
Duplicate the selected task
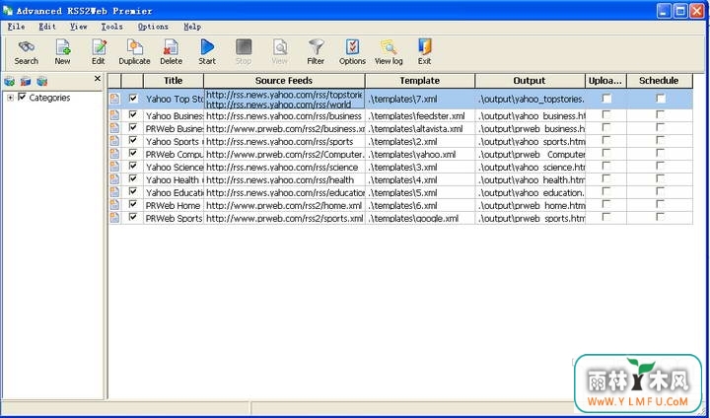click(134, 52)
